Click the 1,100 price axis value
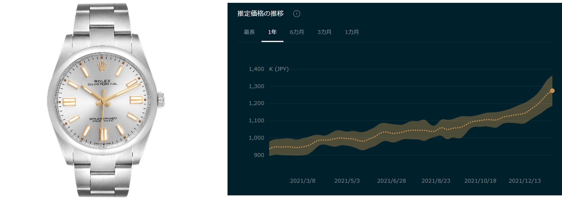Screen dimensions: 562x201 pyautogui.click(x=256, y=120)
